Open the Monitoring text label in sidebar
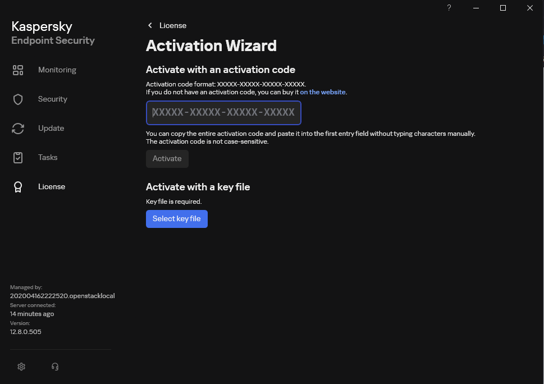This screenshot has height=384, width=544. [x=57, y=70]
